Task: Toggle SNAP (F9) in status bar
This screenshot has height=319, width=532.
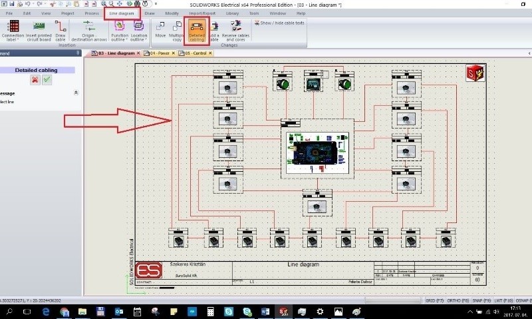Action: (x=481, y=300)
